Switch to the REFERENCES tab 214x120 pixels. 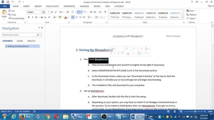point(69,6)
